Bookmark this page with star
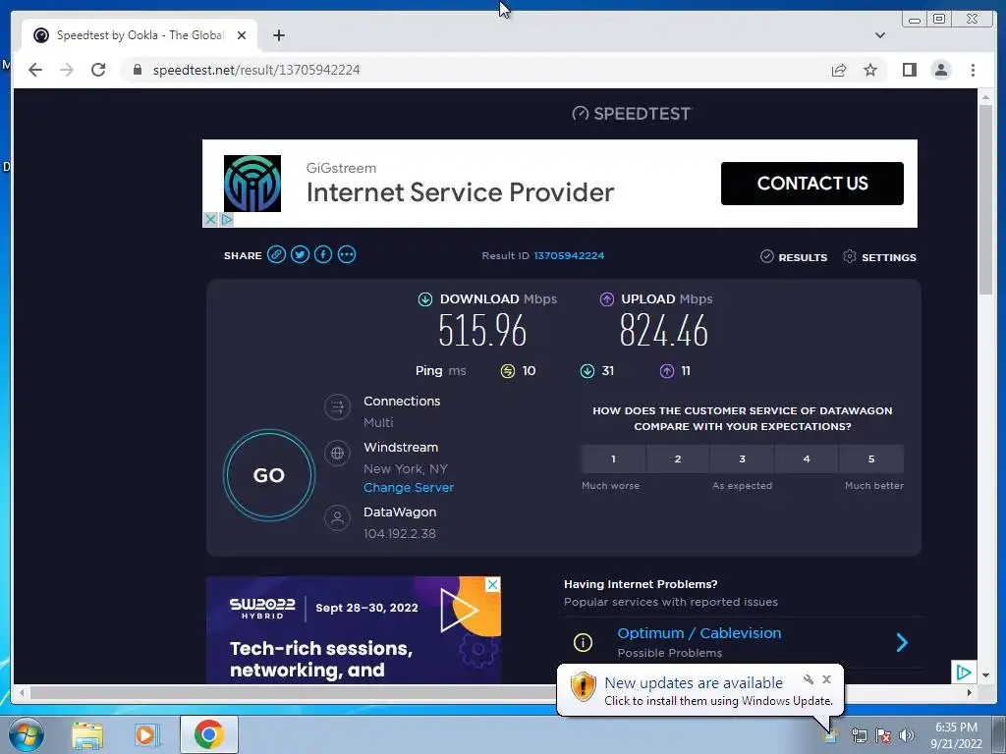 click(x=870, y=70)
